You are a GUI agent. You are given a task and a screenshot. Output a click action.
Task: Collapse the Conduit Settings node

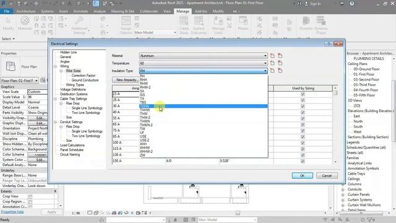coord(55,122)
